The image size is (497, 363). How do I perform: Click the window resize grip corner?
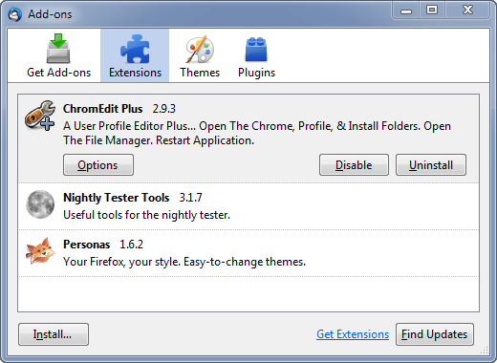[485, 351]
